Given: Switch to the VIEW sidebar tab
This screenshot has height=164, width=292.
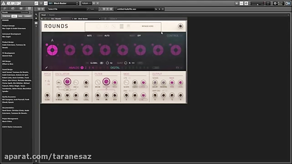Looking at the screenshot, I should tap(20, 16).
